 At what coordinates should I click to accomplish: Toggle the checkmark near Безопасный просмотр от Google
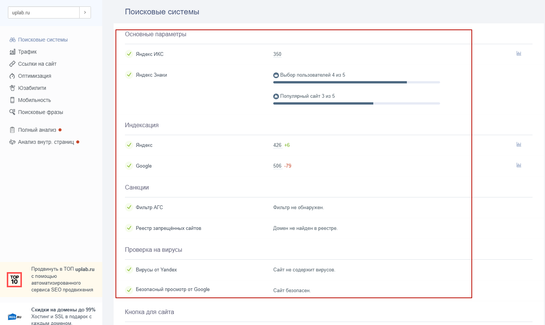pyautogui.click(x=128, y=290)
